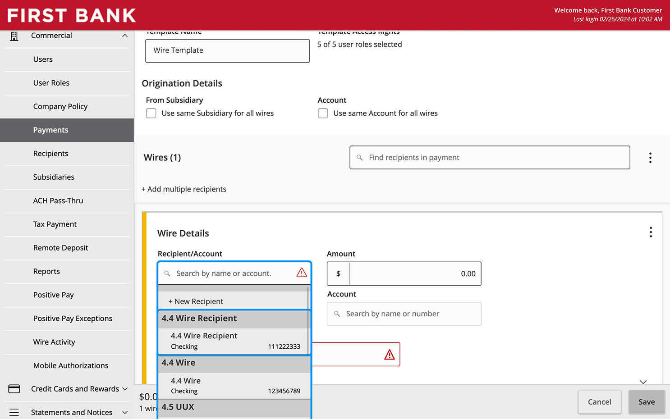Collapse the Commercial menu chevron
Viewport: 670px width, 419px height.
(x=125, y=36)
